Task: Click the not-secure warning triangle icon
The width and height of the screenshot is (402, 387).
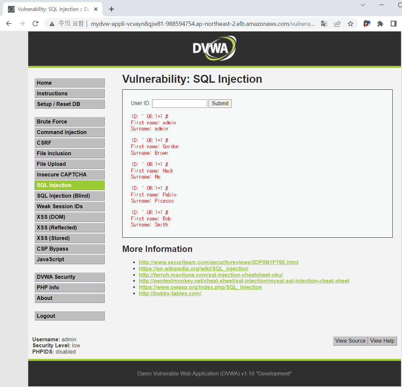Action: (52, 24)
